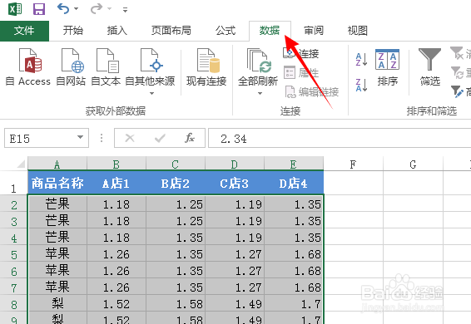Click the 编辑链接 button

coord(312,91)
